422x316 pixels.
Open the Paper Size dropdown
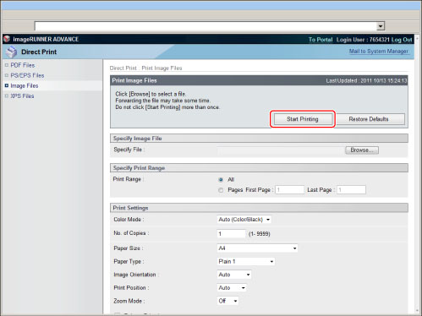(x=257, y=248)
